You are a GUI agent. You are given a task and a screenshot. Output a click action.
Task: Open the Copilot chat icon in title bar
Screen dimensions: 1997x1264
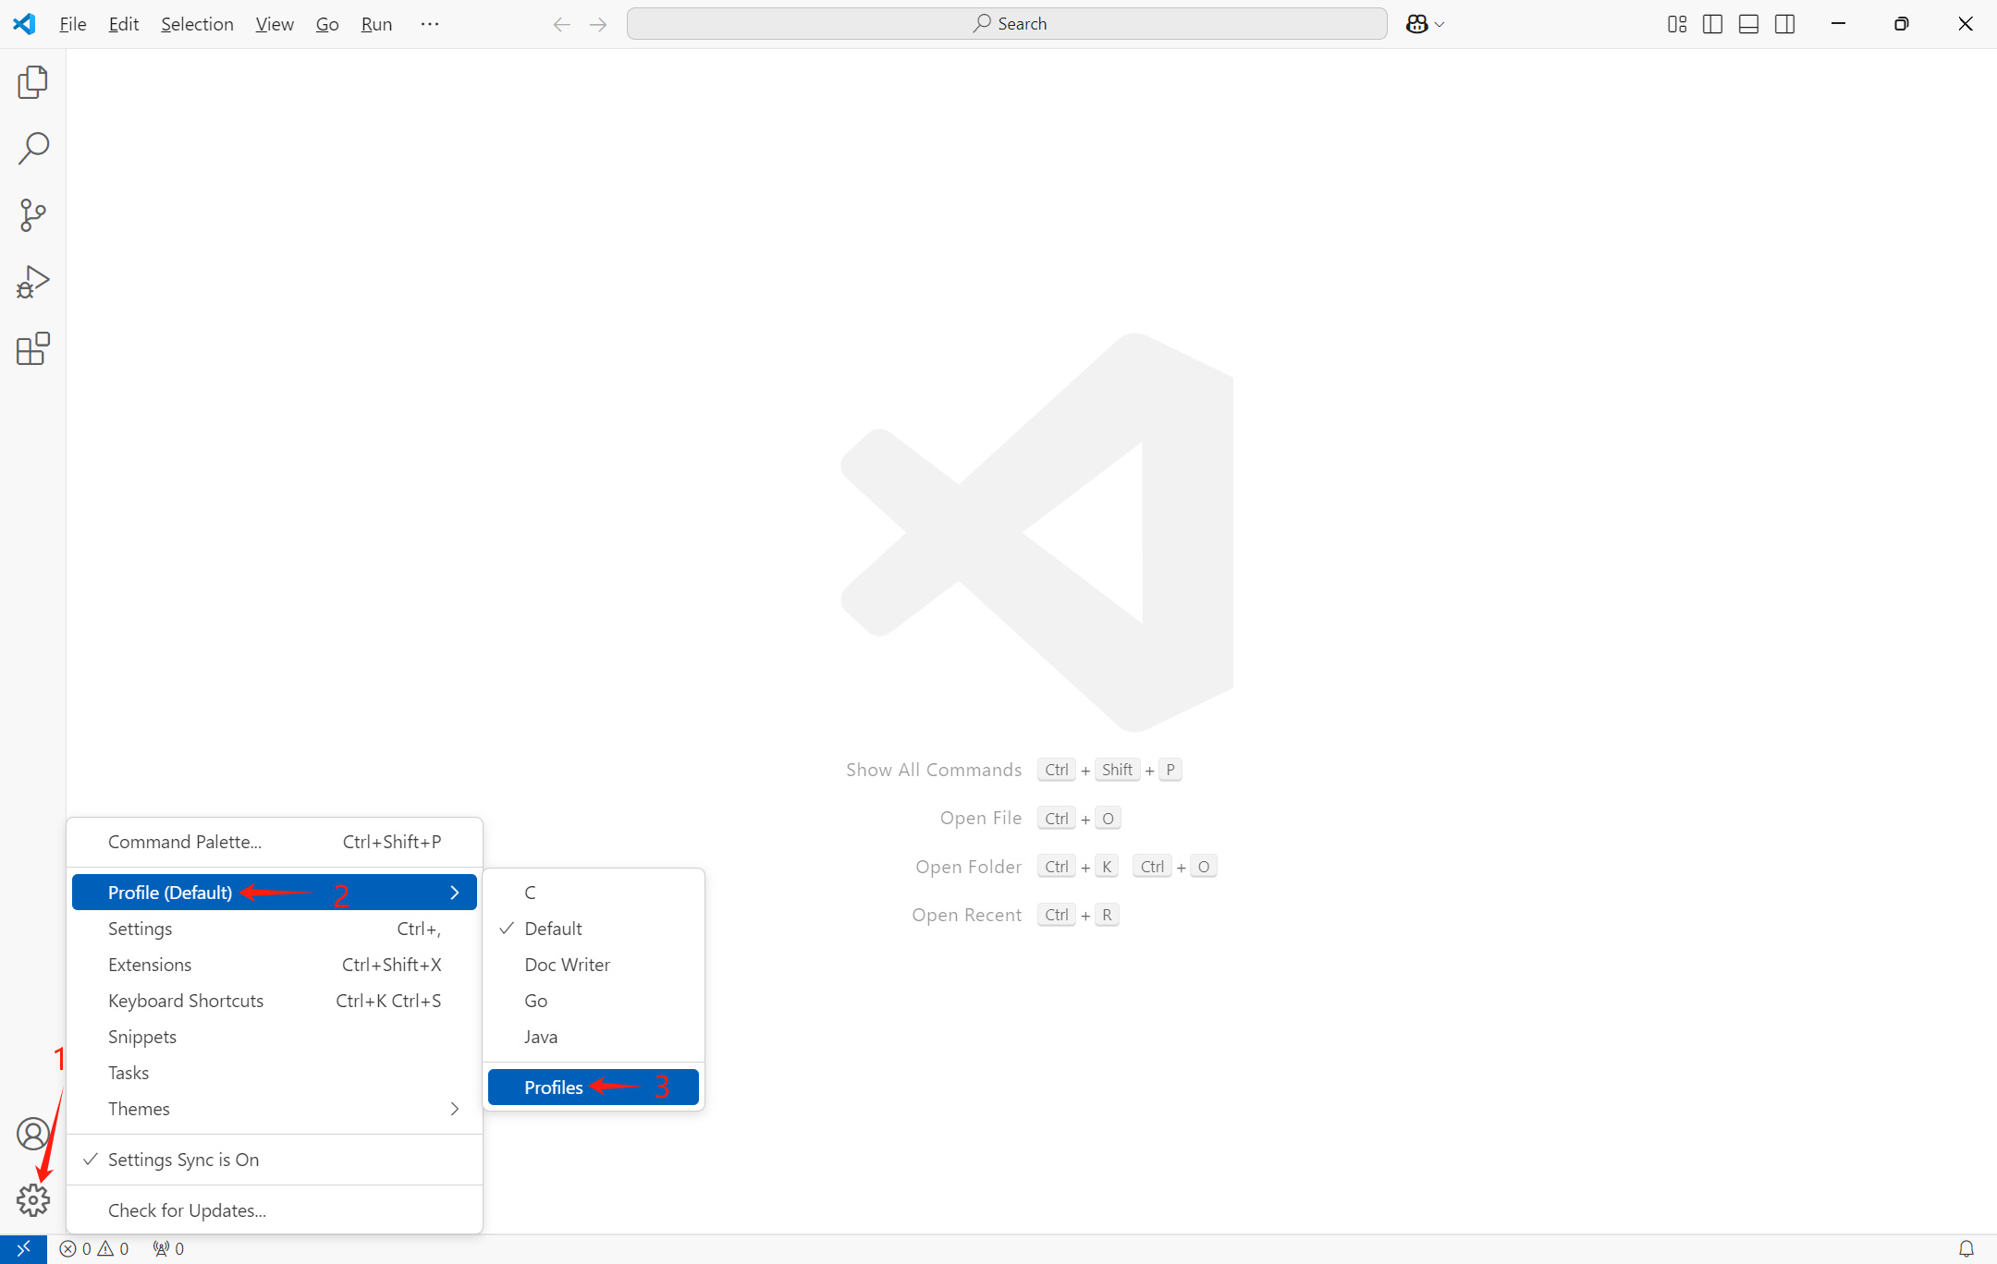tap(1415, 24)
